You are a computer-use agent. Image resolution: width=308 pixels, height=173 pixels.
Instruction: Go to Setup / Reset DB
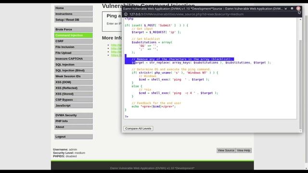(x=73, y=20)
